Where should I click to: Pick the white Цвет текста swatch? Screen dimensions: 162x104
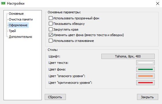pyautogui.click(x=145, y=63)
